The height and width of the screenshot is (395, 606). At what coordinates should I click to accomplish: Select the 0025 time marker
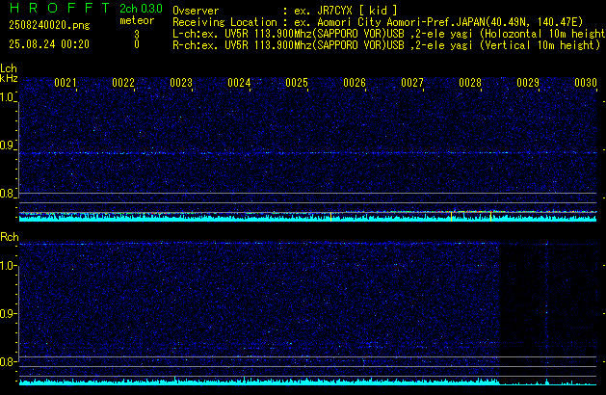click(x=297, y=83)
